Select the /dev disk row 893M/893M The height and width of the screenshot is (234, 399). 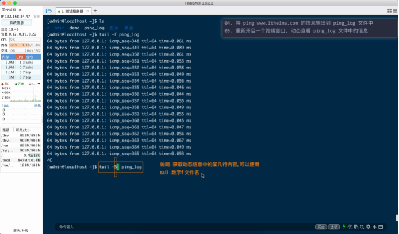coord(21,135)
